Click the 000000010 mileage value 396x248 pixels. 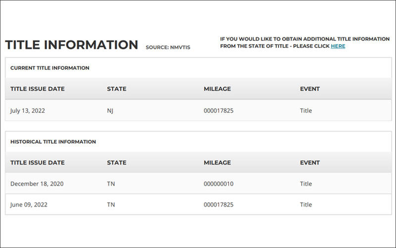click(218, 184)
